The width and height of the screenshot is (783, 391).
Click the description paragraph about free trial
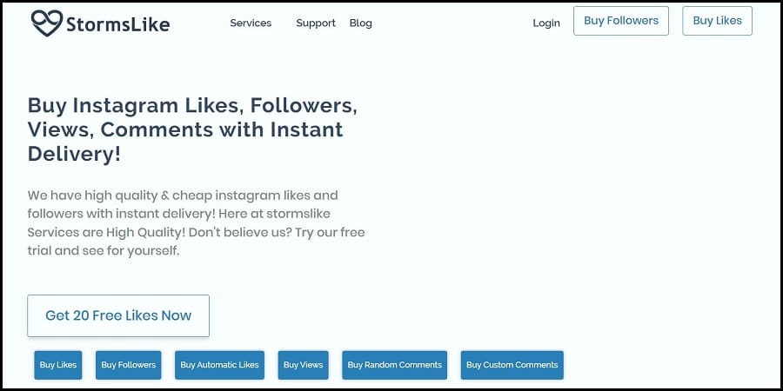(x=197, y=223)
